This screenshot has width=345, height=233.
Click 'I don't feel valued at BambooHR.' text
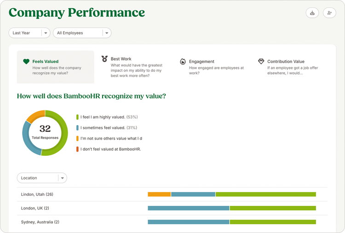click(x=111, y=149)
